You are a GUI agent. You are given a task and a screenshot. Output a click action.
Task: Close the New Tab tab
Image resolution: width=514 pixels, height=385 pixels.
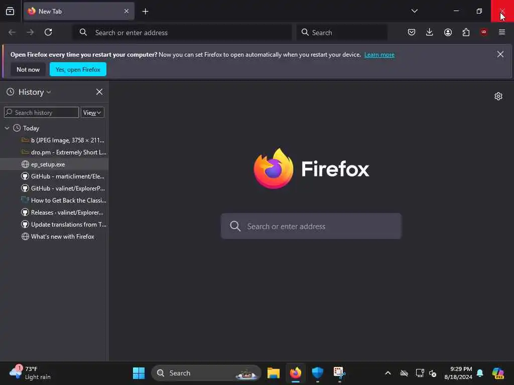coord(126,11)
